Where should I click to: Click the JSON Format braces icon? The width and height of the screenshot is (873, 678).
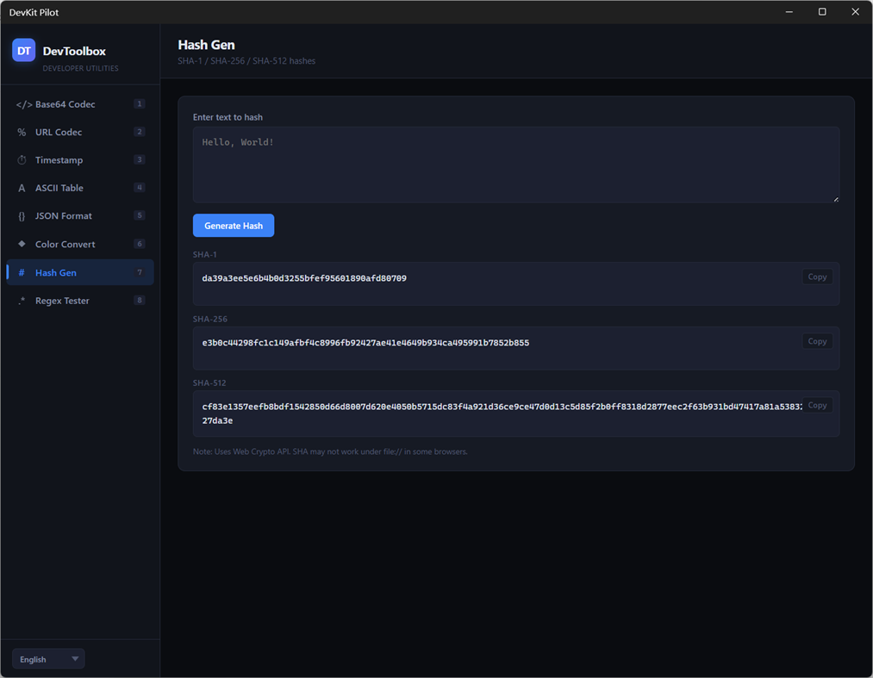tap(22, 216)
